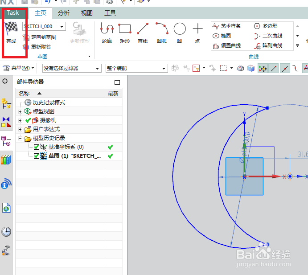Open the Reuse Library books icon
Image resolution: width=308 pixels, height=275 pixels.
point(6,160)
